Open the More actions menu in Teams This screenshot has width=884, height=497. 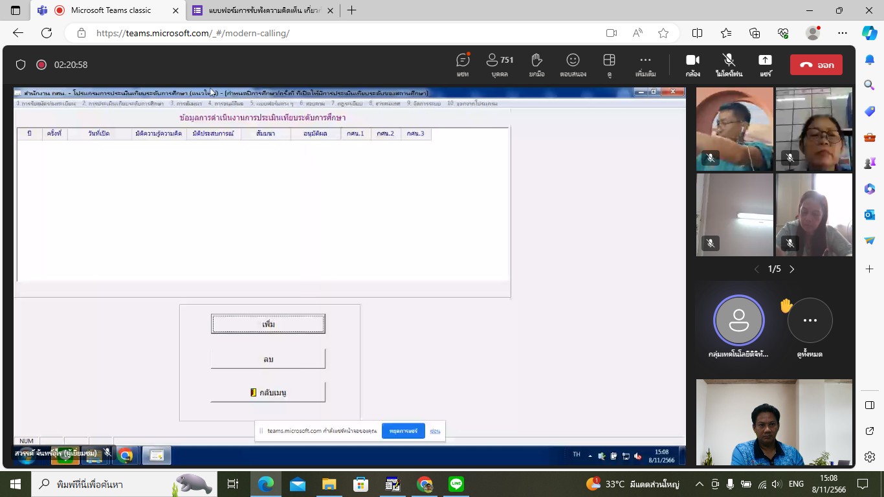pyautogui.click(x=645, y=65)
